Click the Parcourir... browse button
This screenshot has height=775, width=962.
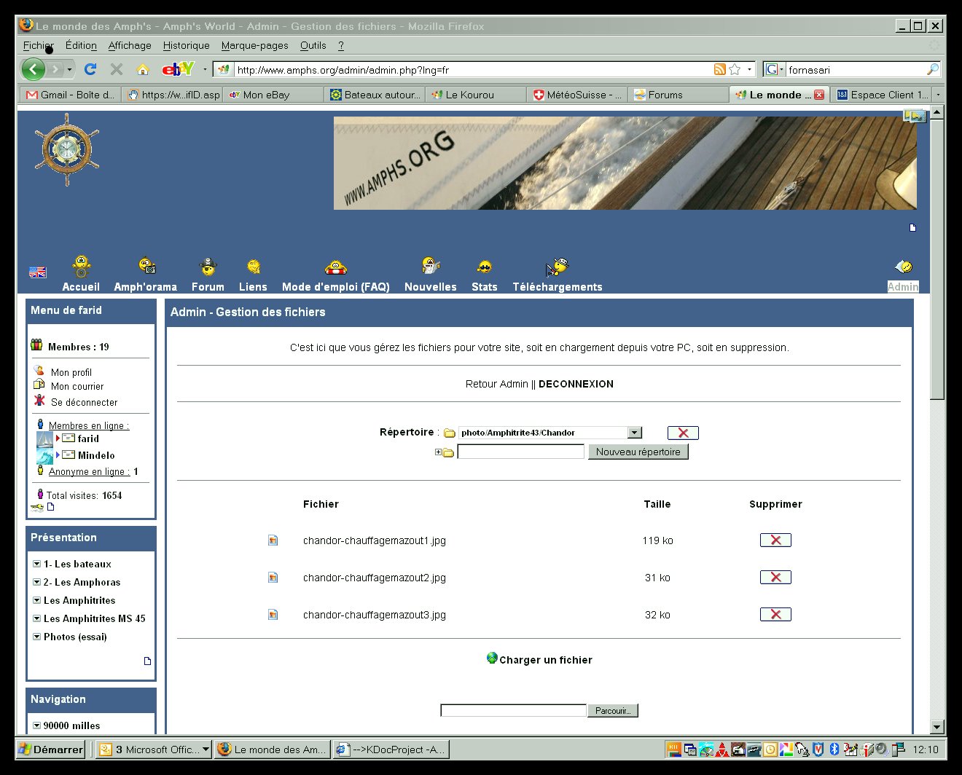tap(612, 711)
